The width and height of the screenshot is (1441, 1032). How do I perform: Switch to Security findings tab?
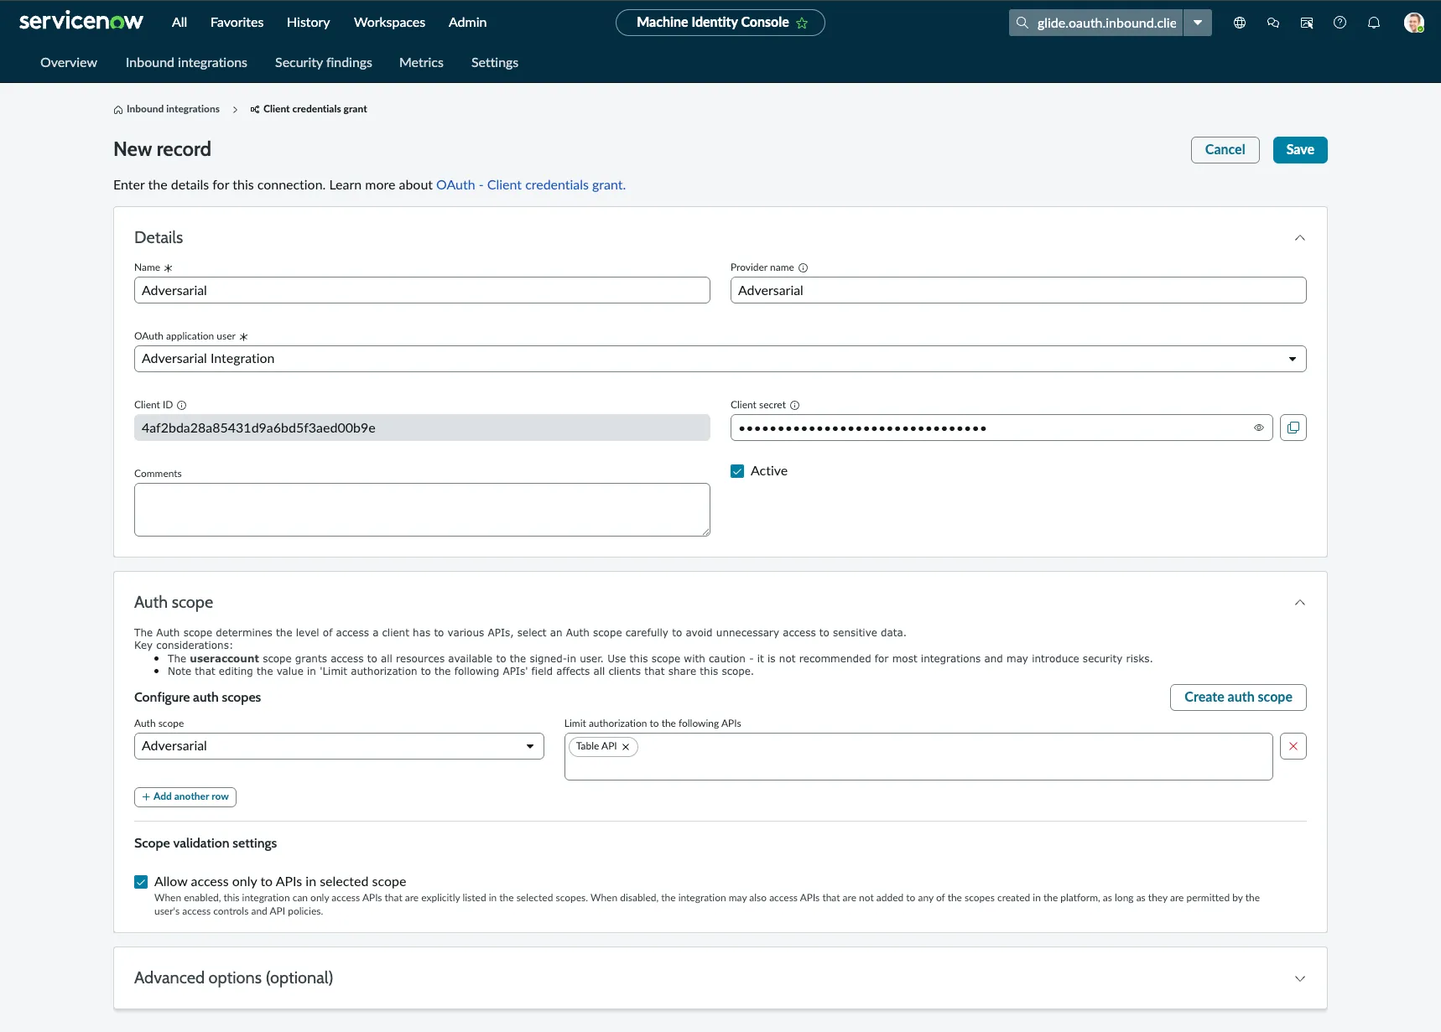[324, 63]
